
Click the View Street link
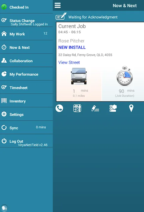coord(69,63)
